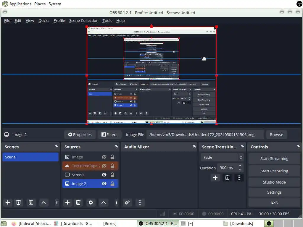303x227 pixels.
Task: Pop out the Scenes dock
Action: tap(57, 147)
